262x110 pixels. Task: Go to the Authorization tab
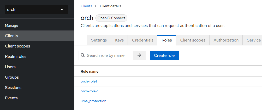[x=226, y=40]
